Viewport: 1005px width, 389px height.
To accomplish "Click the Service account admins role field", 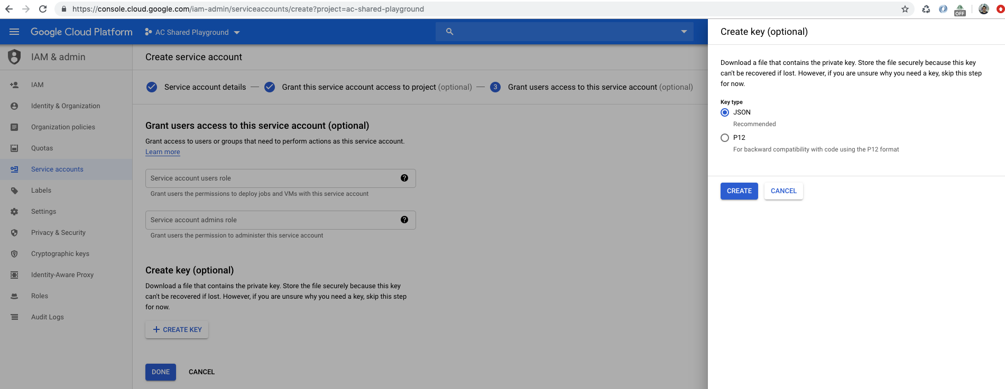I will (x=280, y=220).
